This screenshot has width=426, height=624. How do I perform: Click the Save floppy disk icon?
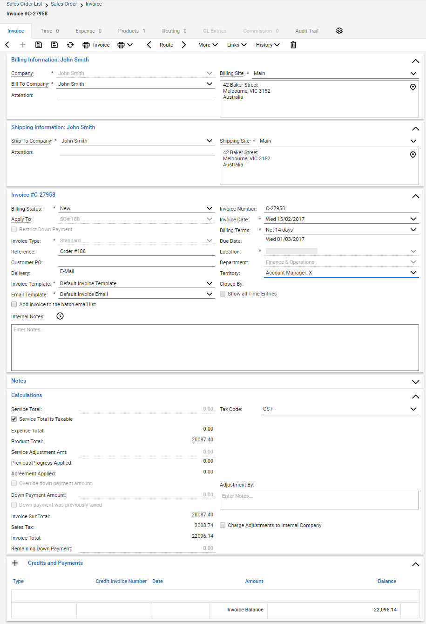click(x=39, y=45)
